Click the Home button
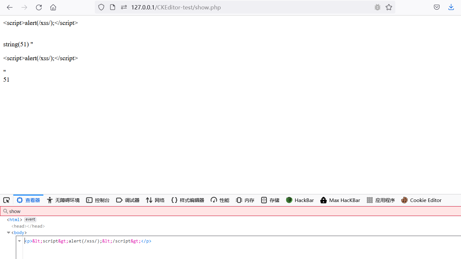 [53, 7]
